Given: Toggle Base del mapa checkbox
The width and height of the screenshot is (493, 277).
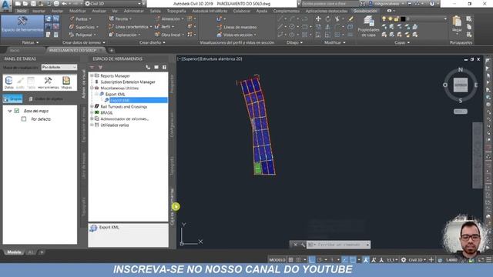Looking at the screenshot, I should (17, 111).
